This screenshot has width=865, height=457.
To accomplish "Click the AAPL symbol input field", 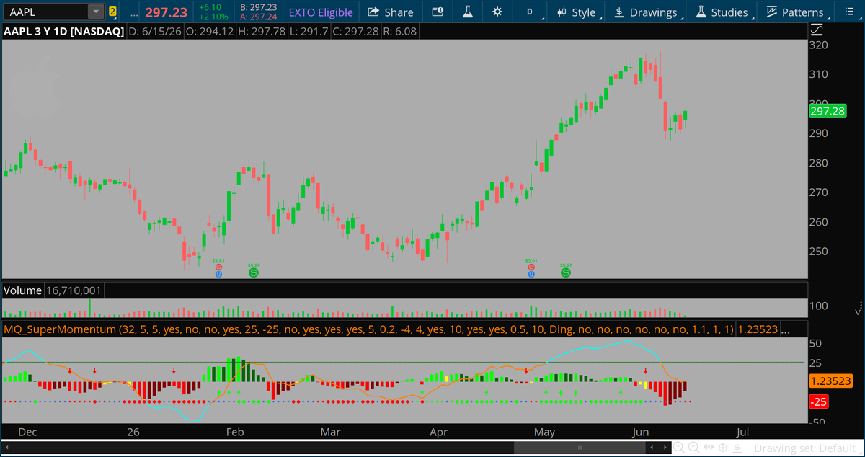I will (x=45, y=12).
